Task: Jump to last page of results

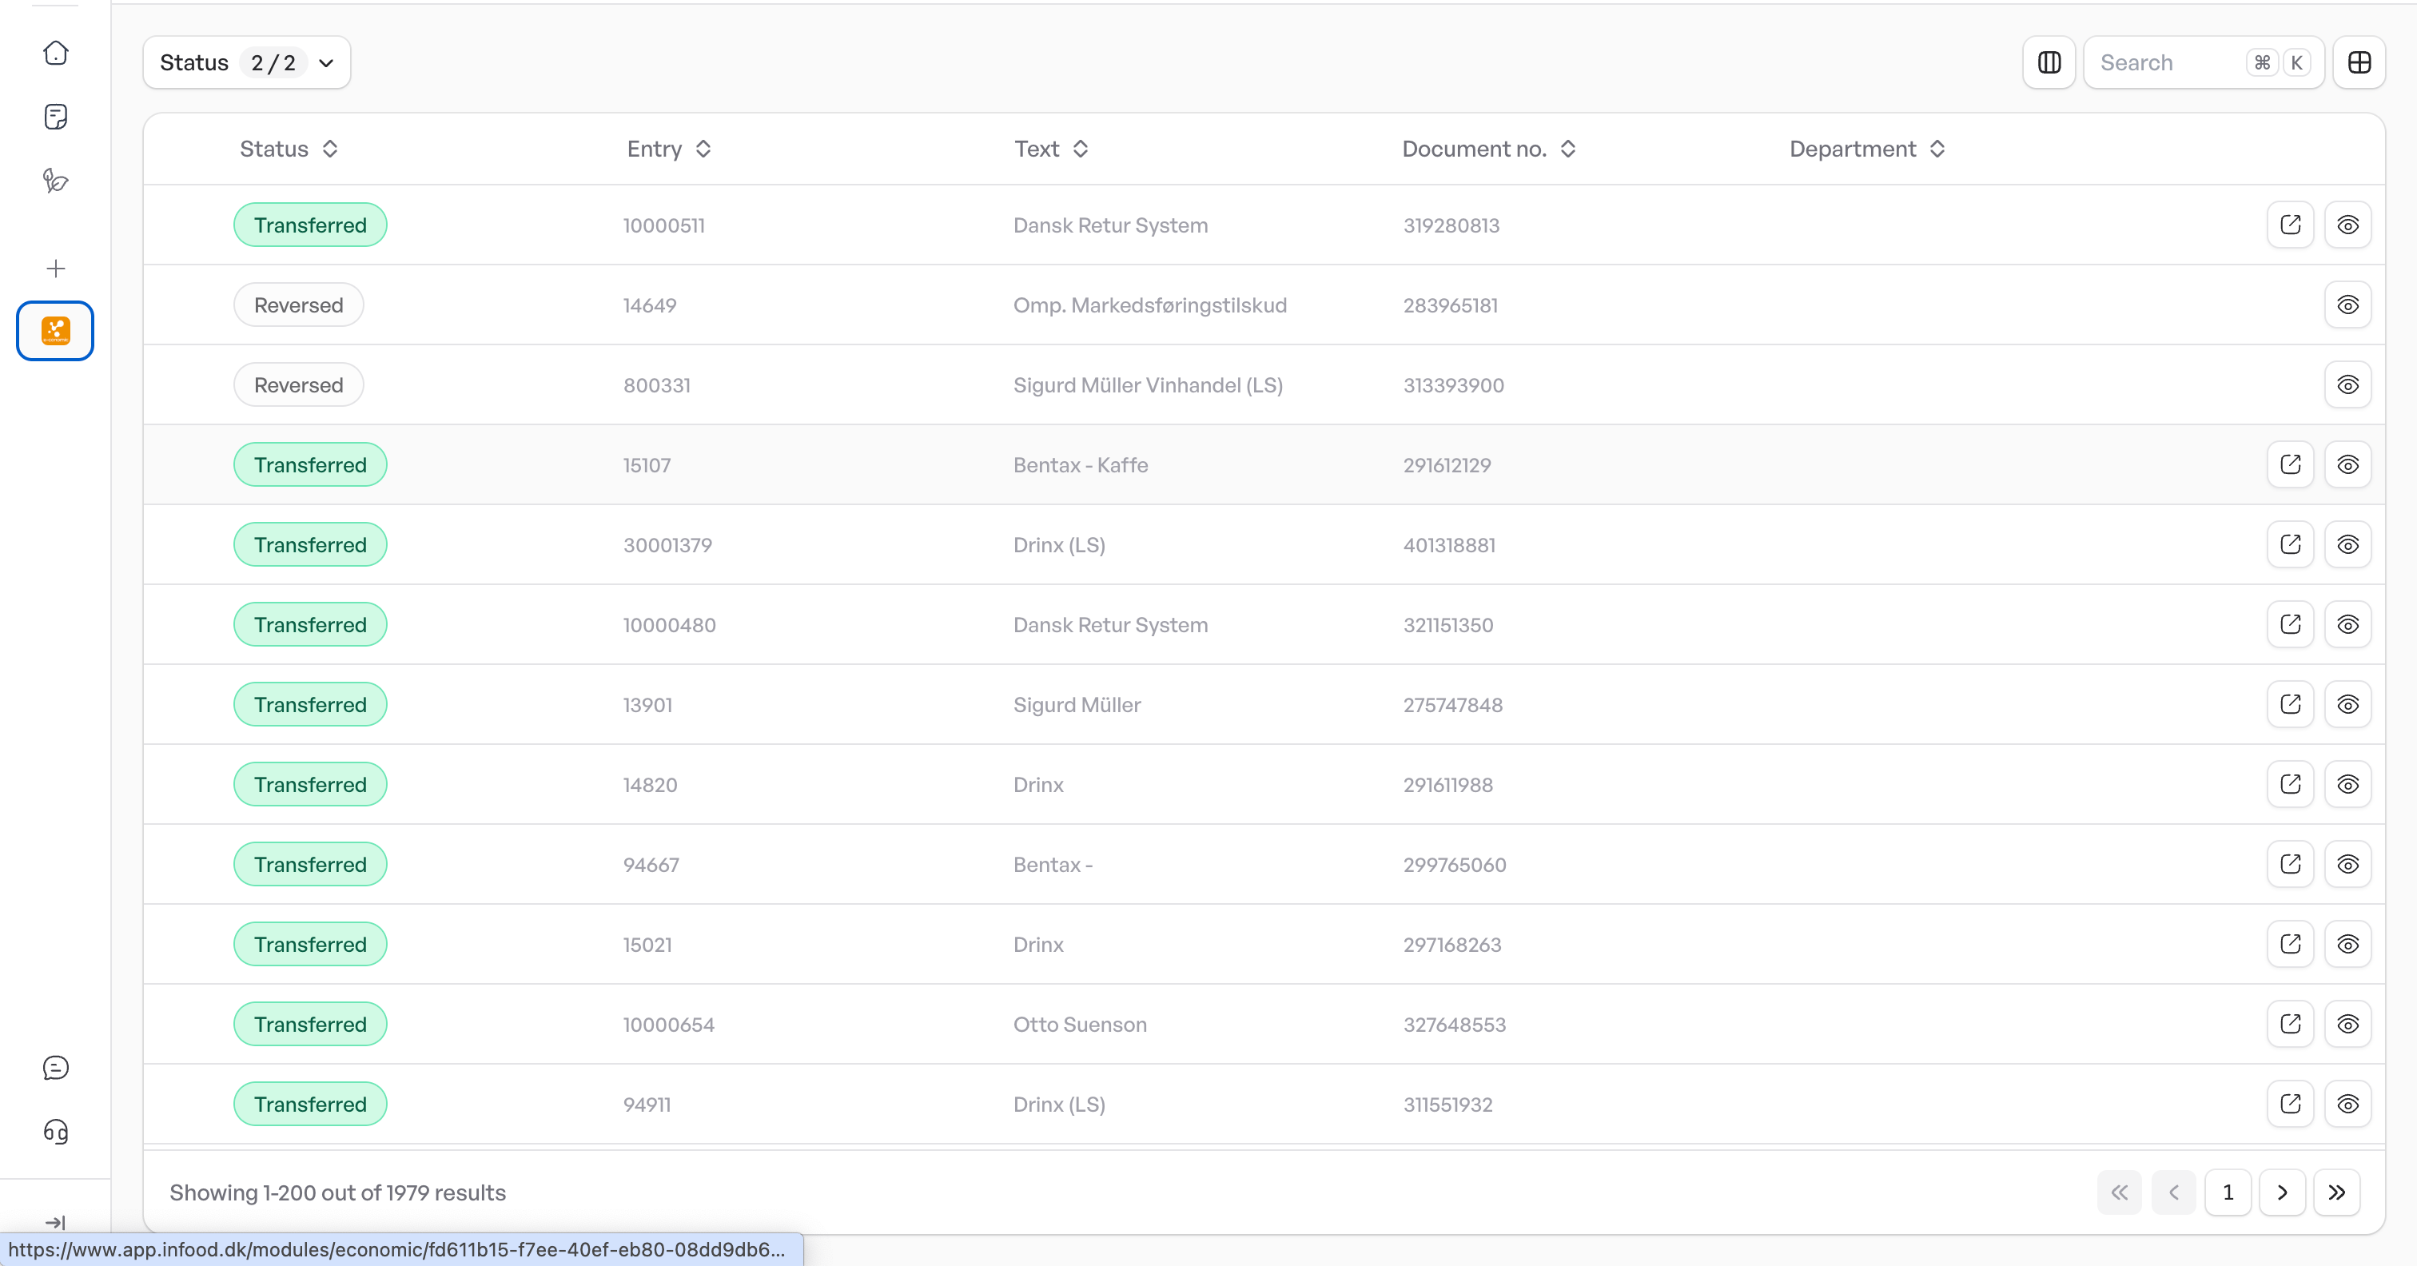Action: point(2335,1192)
